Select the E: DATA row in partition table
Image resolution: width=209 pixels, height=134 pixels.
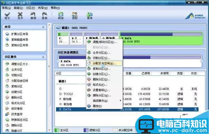pos(127,109)
